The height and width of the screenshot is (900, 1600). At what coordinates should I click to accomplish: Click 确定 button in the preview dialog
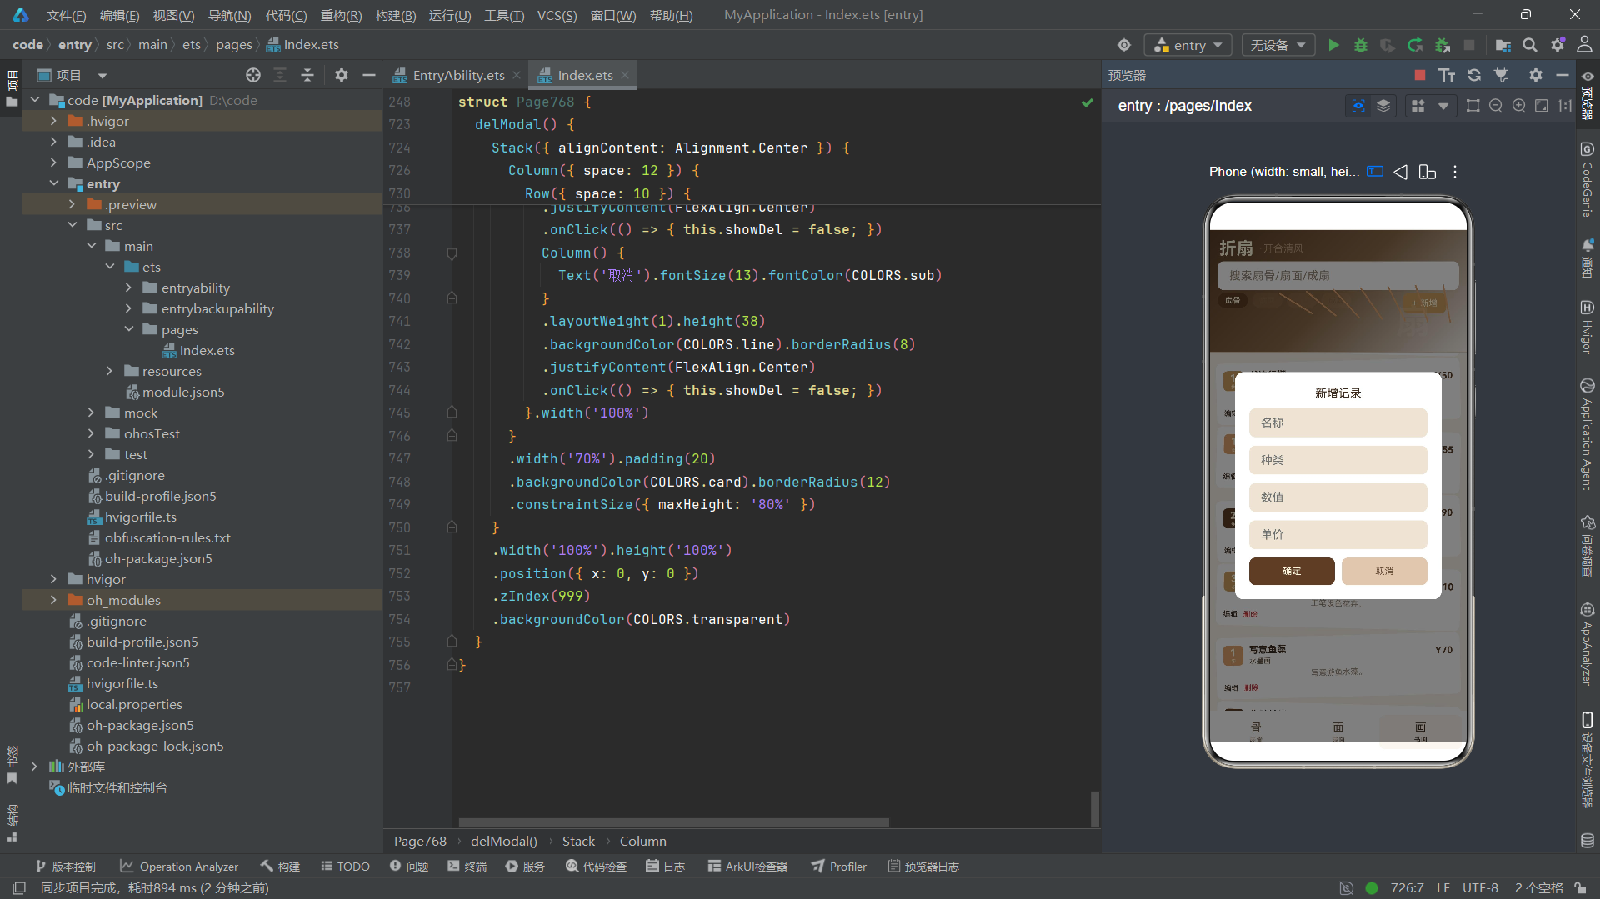click(1292, 571)
